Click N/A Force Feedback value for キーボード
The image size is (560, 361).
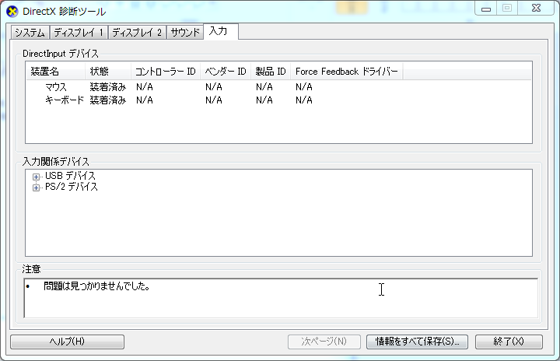pos(303,100)
